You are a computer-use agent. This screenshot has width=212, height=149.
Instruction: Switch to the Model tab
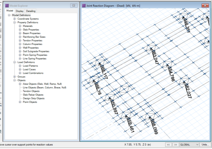[x=10, y=11]
